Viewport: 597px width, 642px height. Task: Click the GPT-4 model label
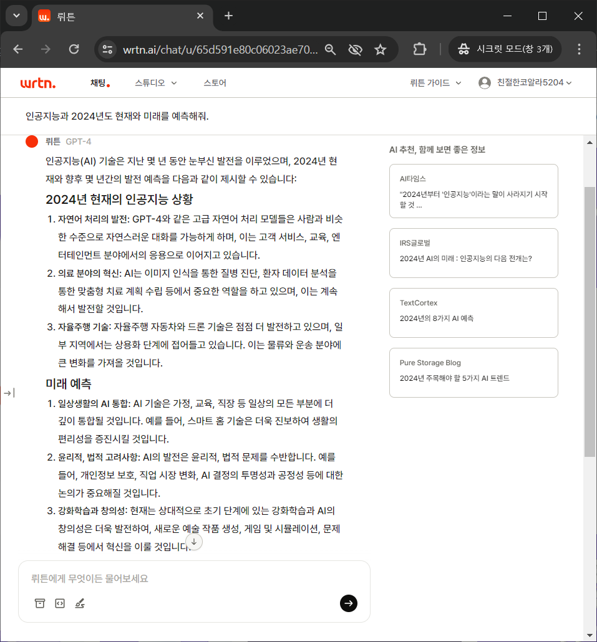78,141
